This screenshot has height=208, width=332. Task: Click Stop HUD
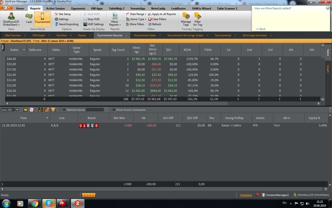[x=92, y=19]
